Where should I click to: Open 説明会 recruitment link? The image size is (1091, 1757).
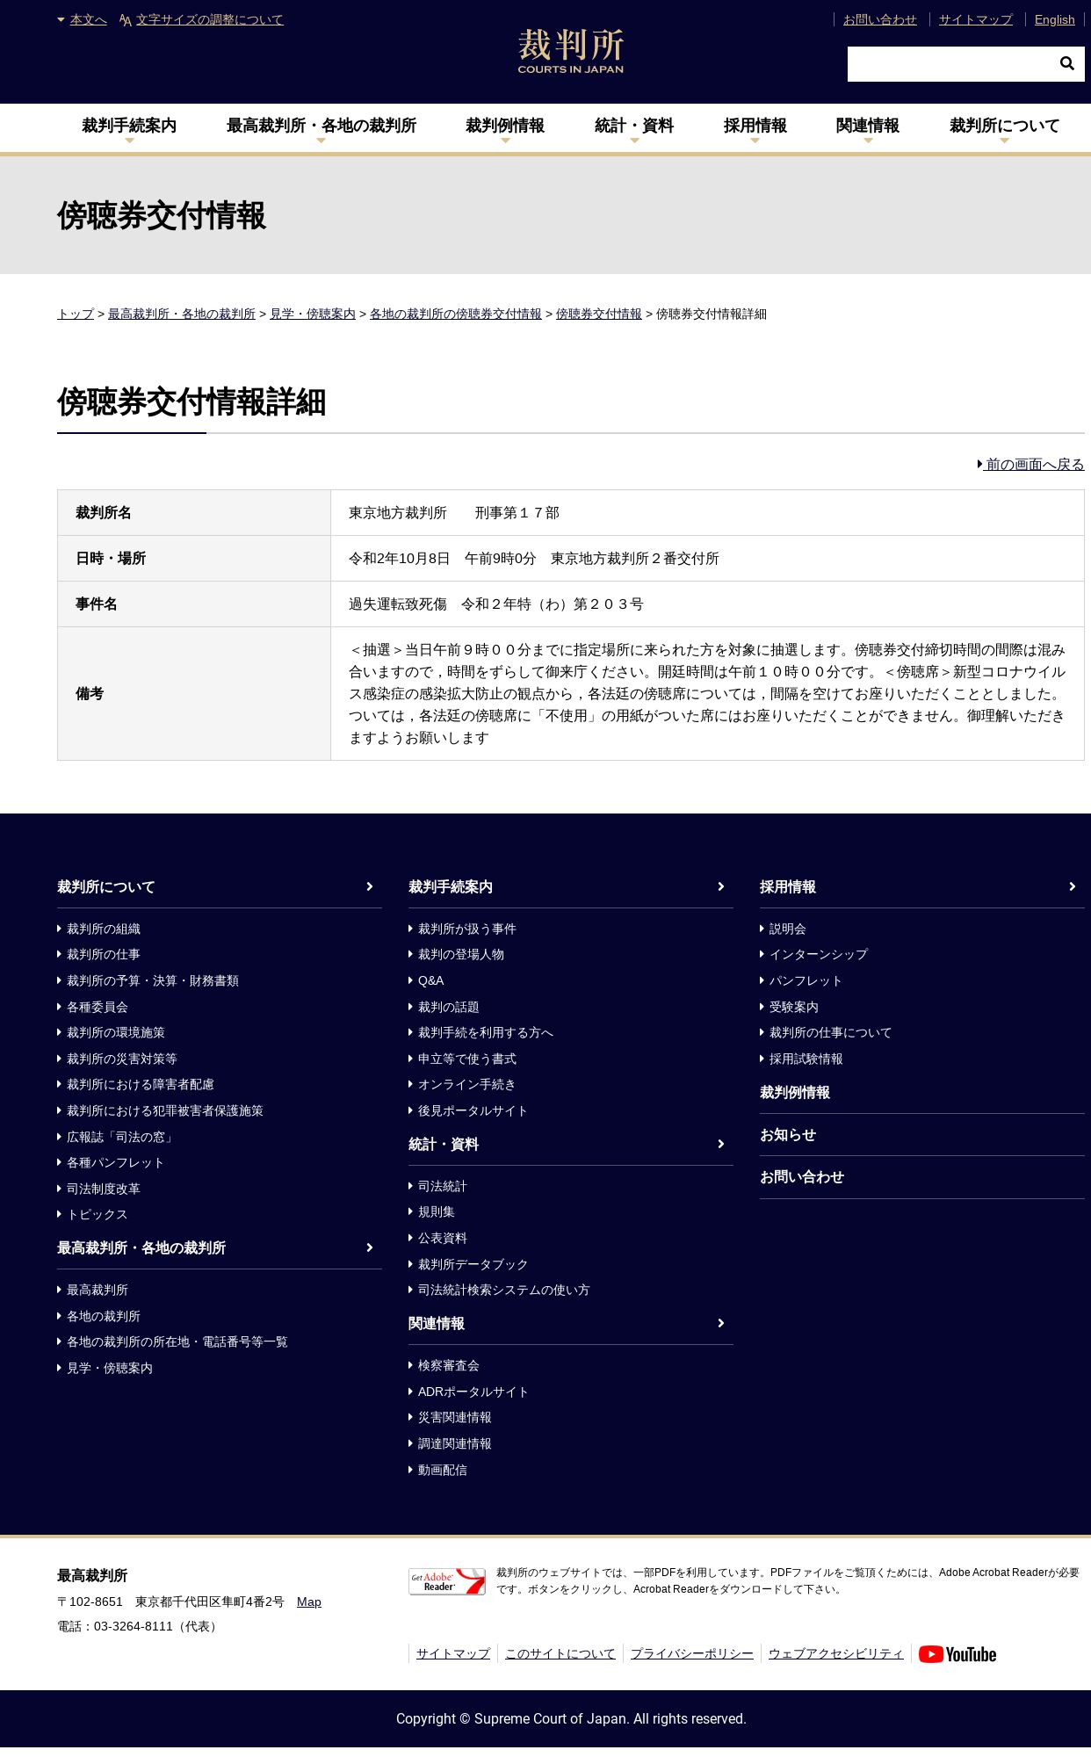(788, 929)
